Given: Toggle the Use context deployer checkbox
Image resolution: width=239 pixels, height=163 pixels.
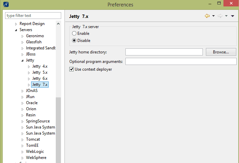Looking at the screenshot, I should pyautogui.click(x=71, y=69).
